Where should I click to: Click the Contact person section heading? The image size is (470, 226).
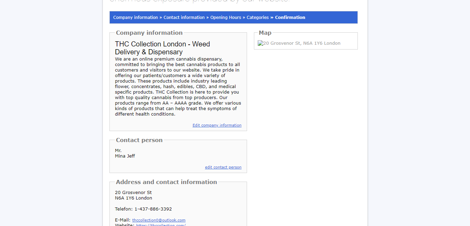139,140
